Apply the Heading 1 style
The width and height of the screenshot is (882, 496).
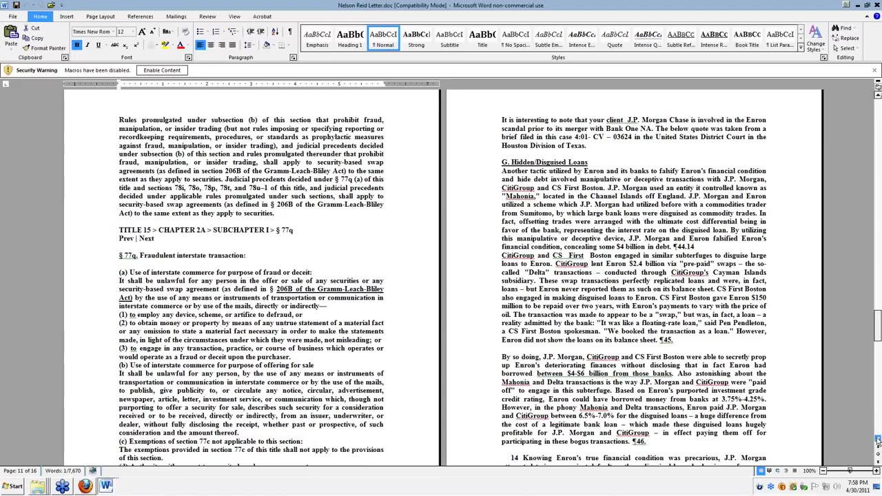tap(350, 38)
